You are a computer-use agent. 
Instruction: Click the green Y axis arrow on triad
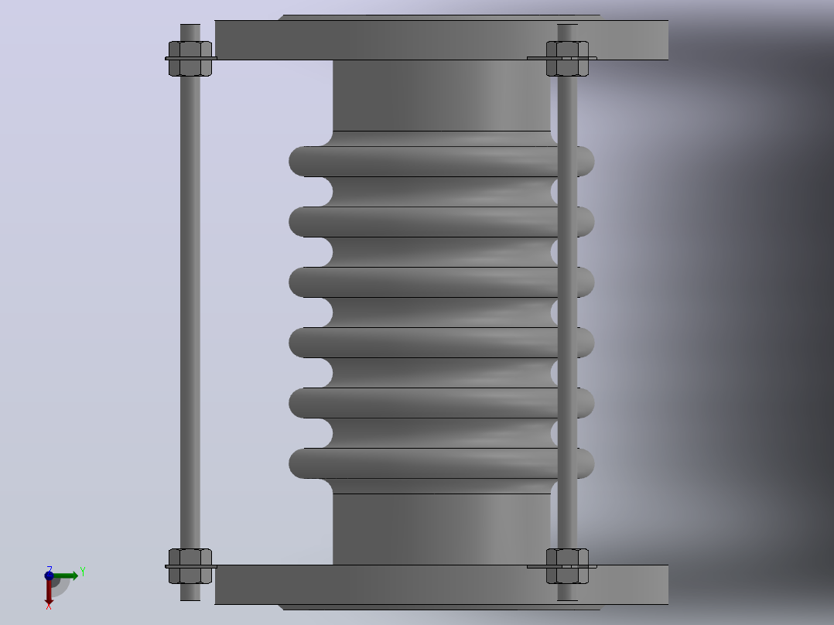pyautogui.click(x=66, y=575)
